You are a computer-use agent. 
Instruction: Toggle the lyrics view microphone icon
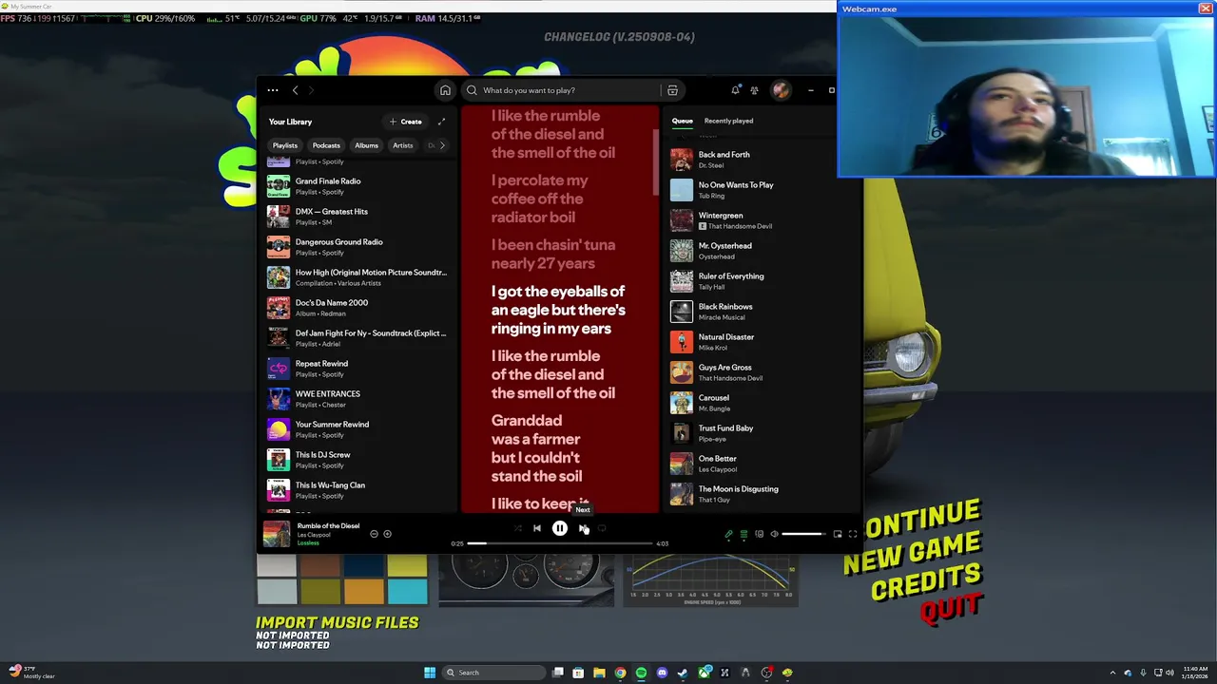coord(728,534)
